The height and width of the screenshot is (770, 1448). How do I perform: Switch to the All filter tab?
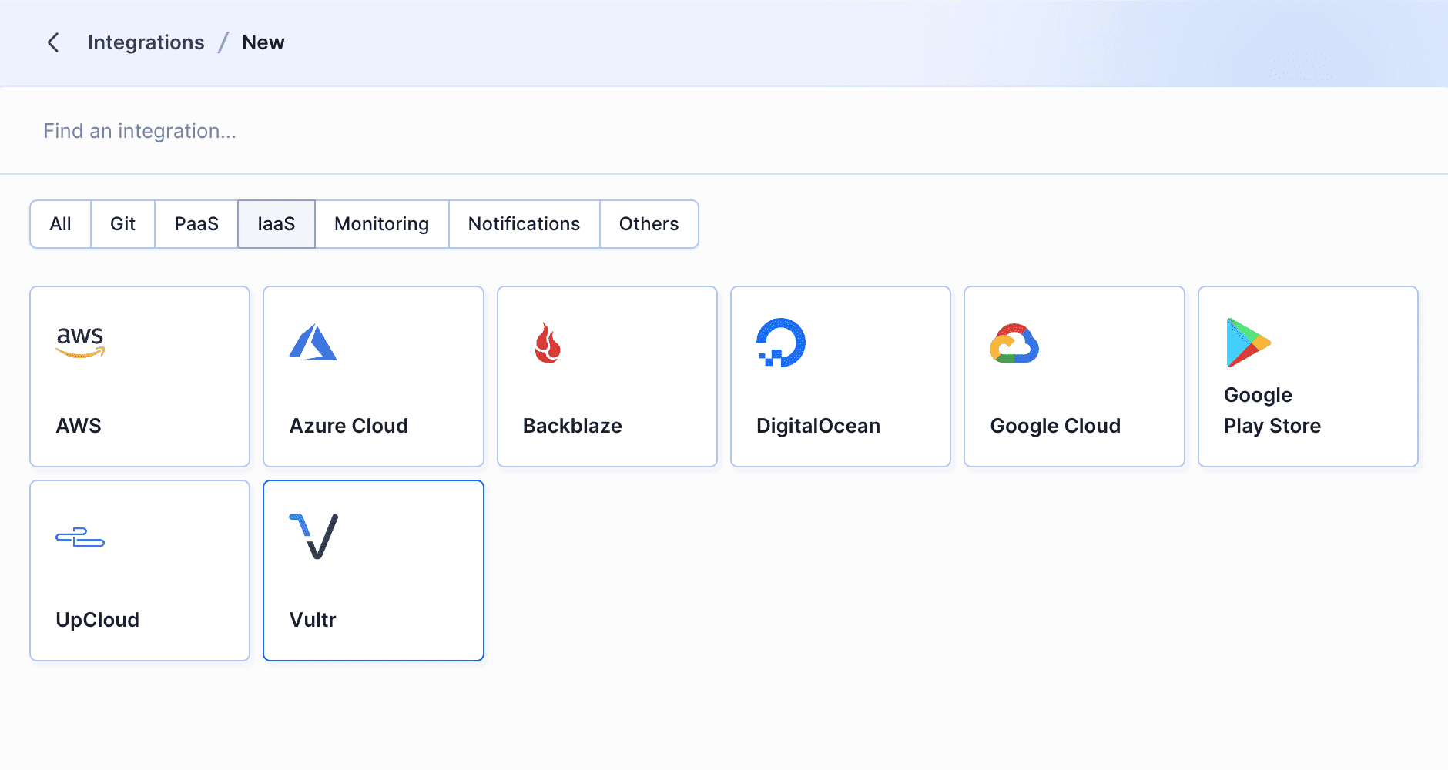61,224
